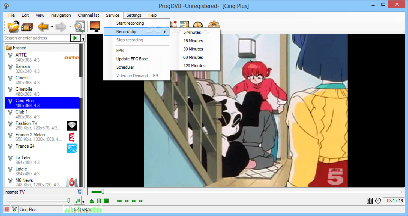Click the red lock icon in status bar
This screenshot has height=216, width=408.
point(7,209)
